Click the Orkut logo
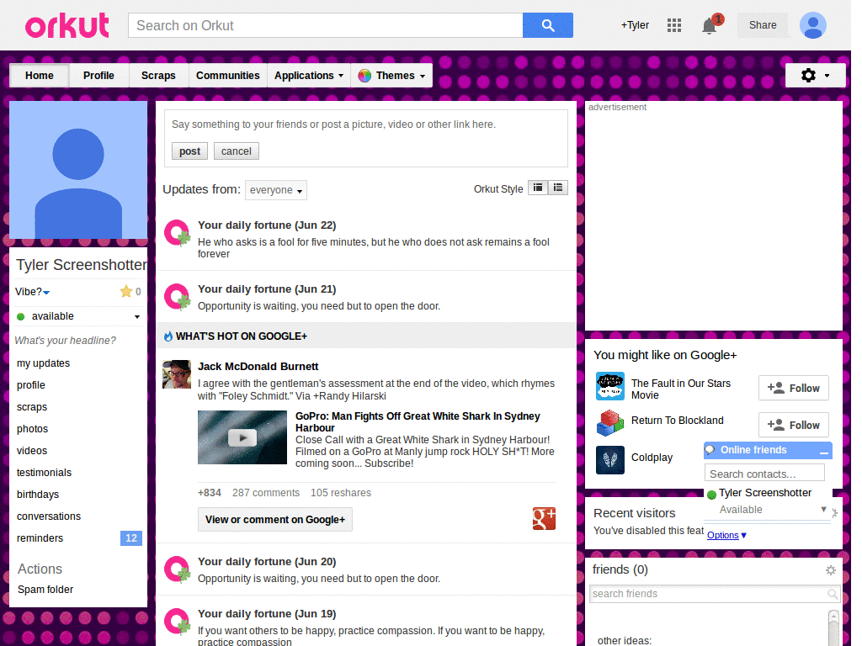 click(x=67, y=25)
